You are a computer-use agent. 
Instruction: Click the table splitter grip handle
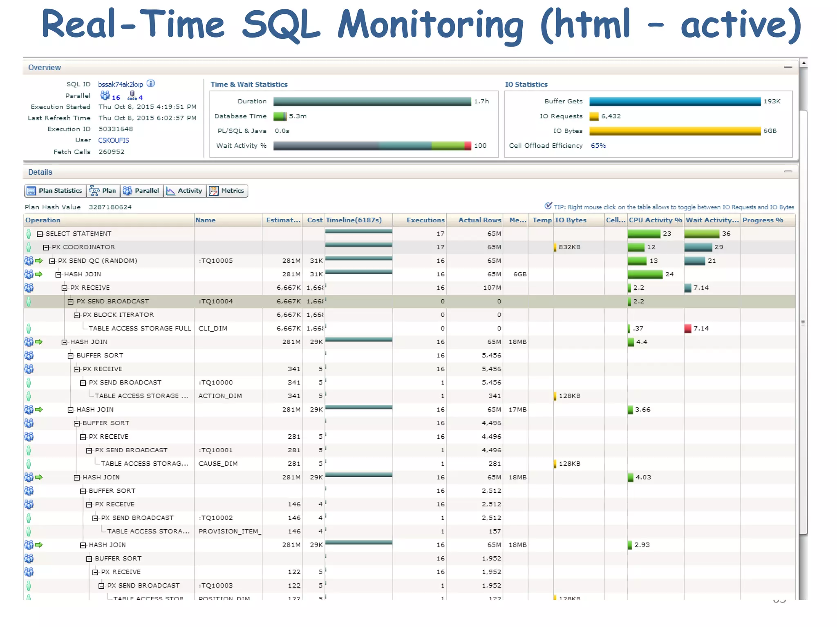coord(803,322)
